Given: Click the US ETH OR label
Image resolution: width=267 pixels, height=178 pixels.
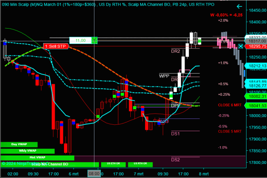Looking at the screenshot, I should [x=113, y=164].
